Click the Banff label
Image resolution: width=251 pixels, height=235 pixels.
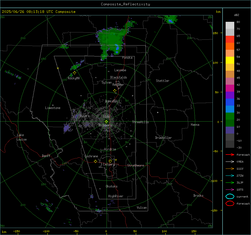(x=46, y=156)
